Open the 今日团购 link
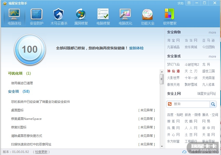Viewport: 221px width, 155px height. coord(208,47)
